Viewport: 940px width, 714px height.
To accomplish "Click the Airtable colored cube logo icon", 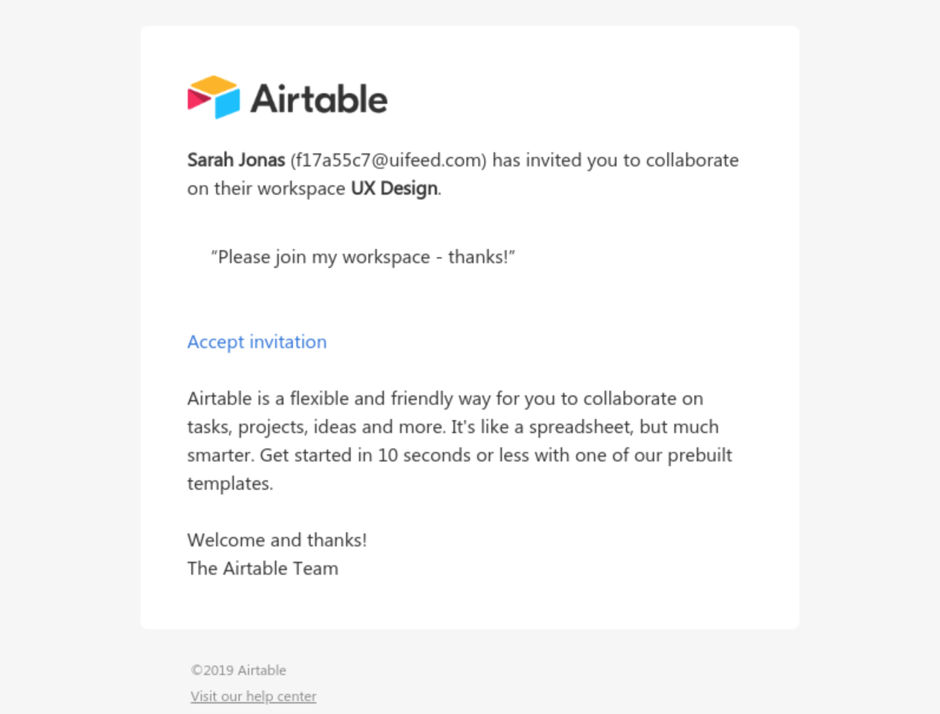I will coord(214,97).
